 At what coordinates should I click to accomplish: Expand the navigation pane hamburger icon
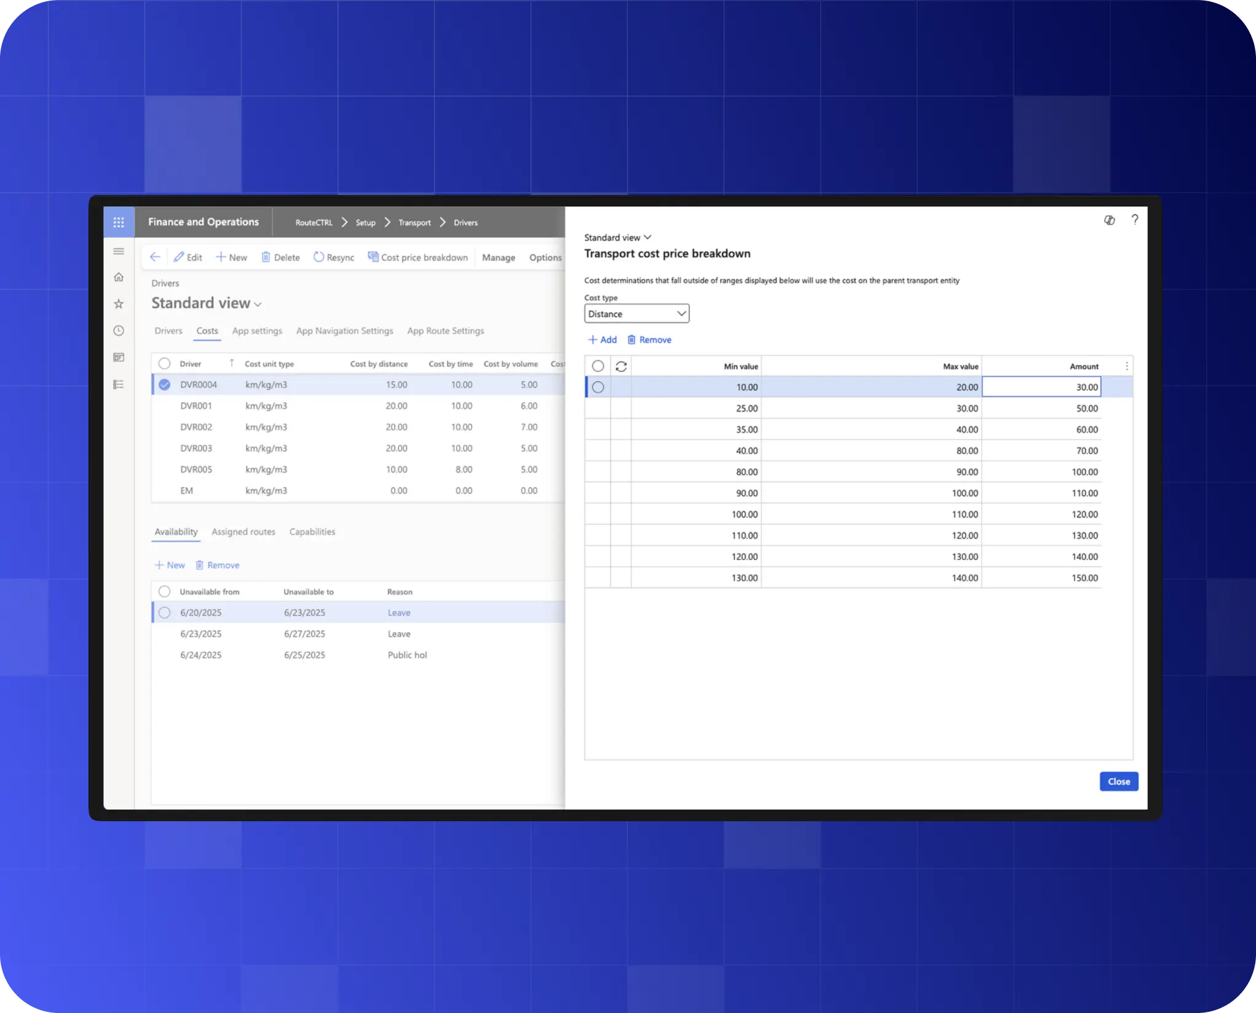coord(119,251)
